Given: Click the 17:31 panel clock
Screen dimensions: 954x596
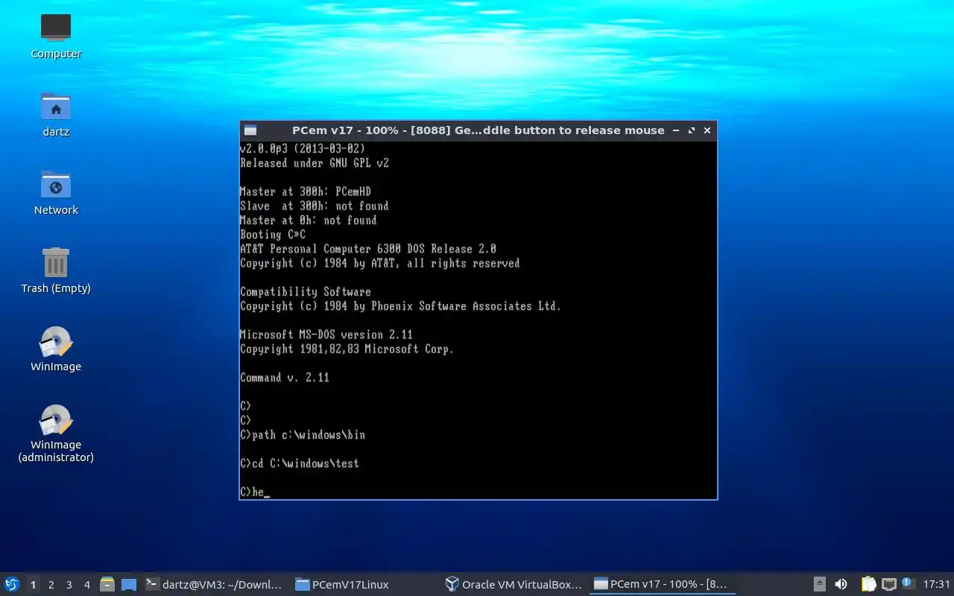Looking at the screenshot, I should [936, 585].
